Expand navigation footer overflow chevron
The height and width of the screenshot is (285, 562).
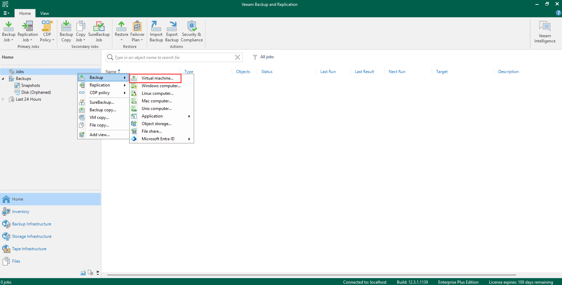98,273
